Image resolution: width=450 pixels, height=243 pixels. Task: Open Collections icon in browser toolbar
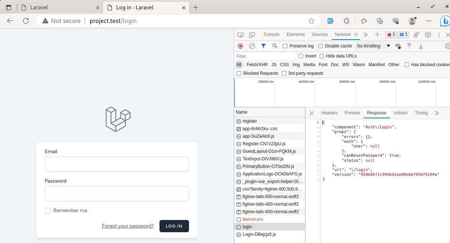(x=380, y=21)
